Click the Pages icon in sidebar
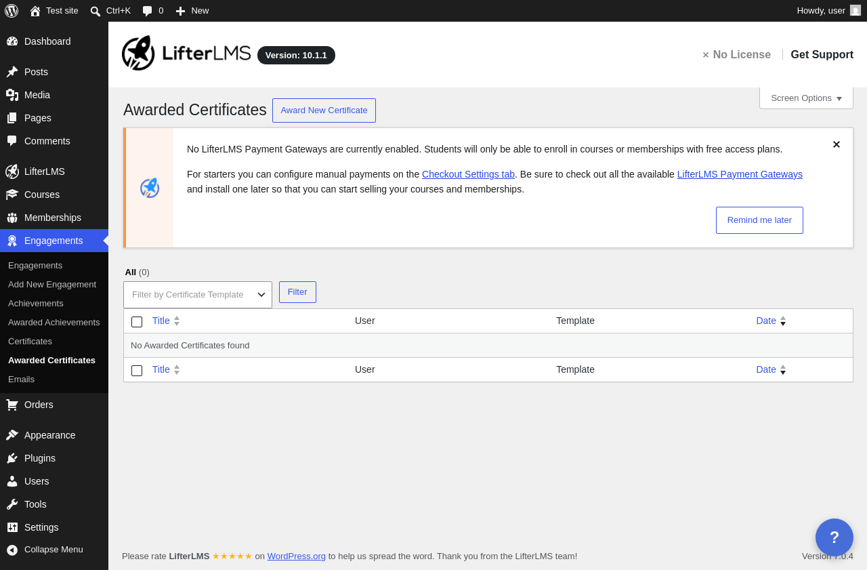The width and height of the screenshot is (867, 570). (12, 118)
